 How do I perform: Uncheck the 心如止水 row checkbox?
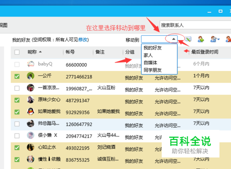point(17,148)
